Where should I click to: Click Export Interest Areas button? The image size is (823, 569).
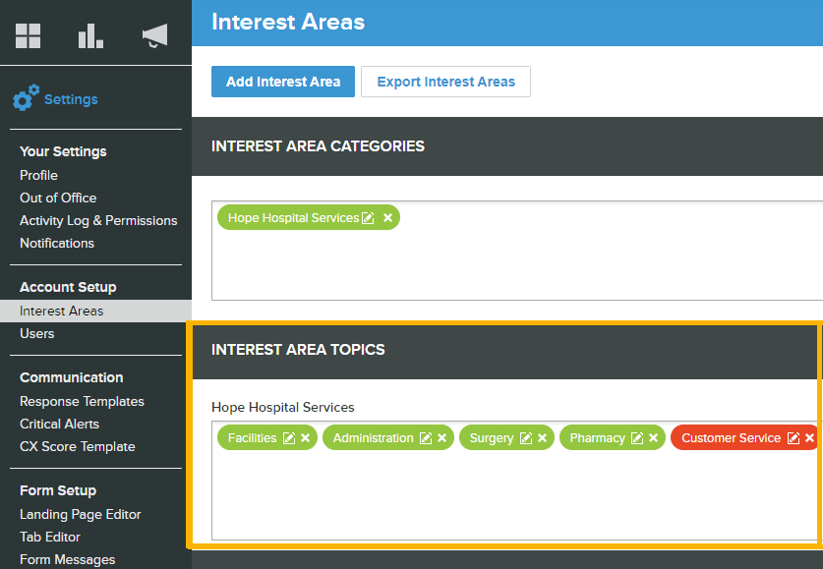pos(445,82)
